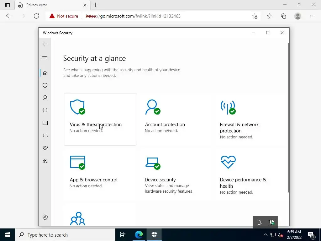Switch to Edge from taskbar

[139, 235]
